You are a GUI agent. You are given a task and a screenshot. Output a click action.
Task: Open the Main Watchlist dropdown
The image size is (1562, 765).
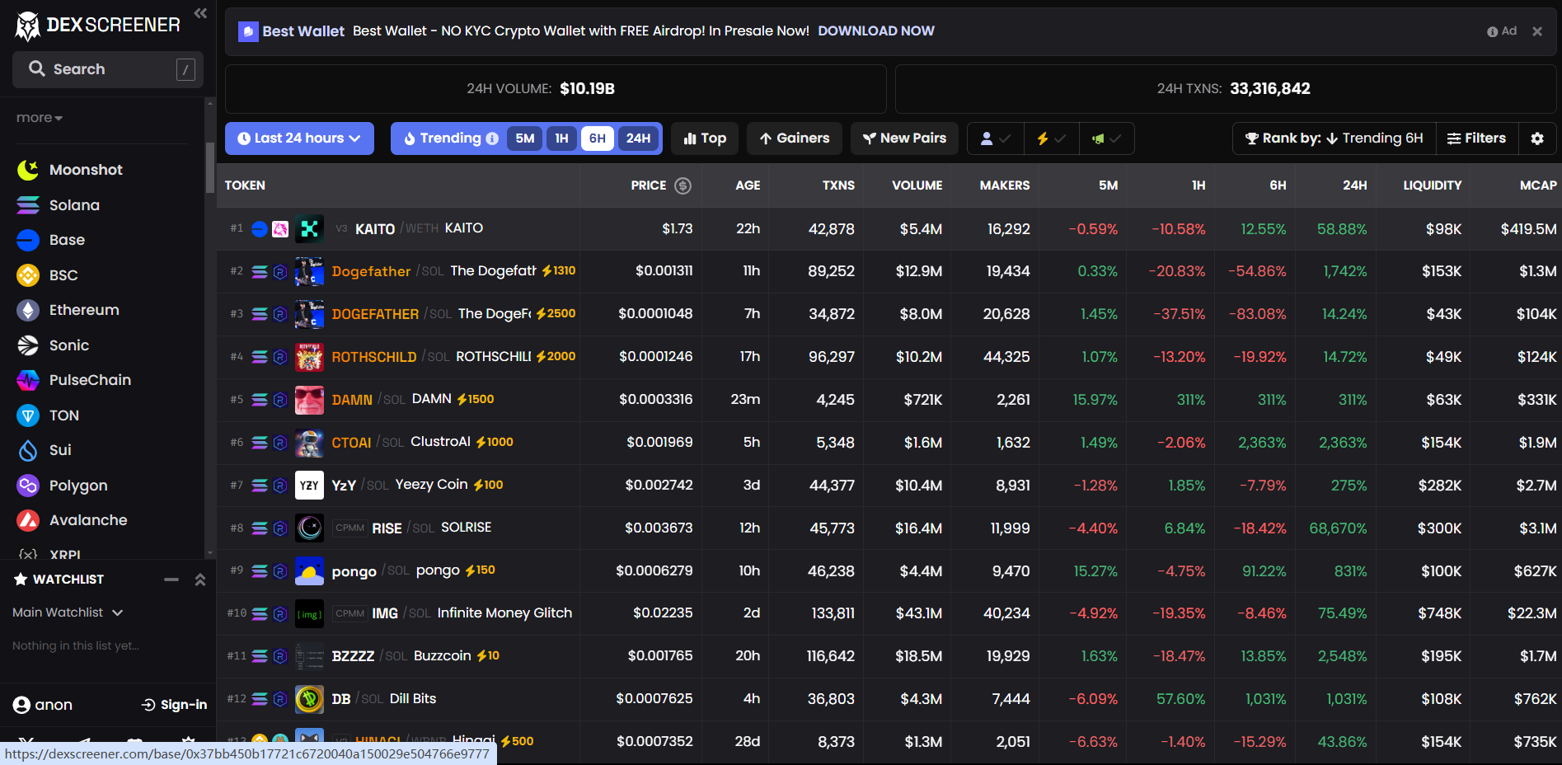tap(68, 612)
